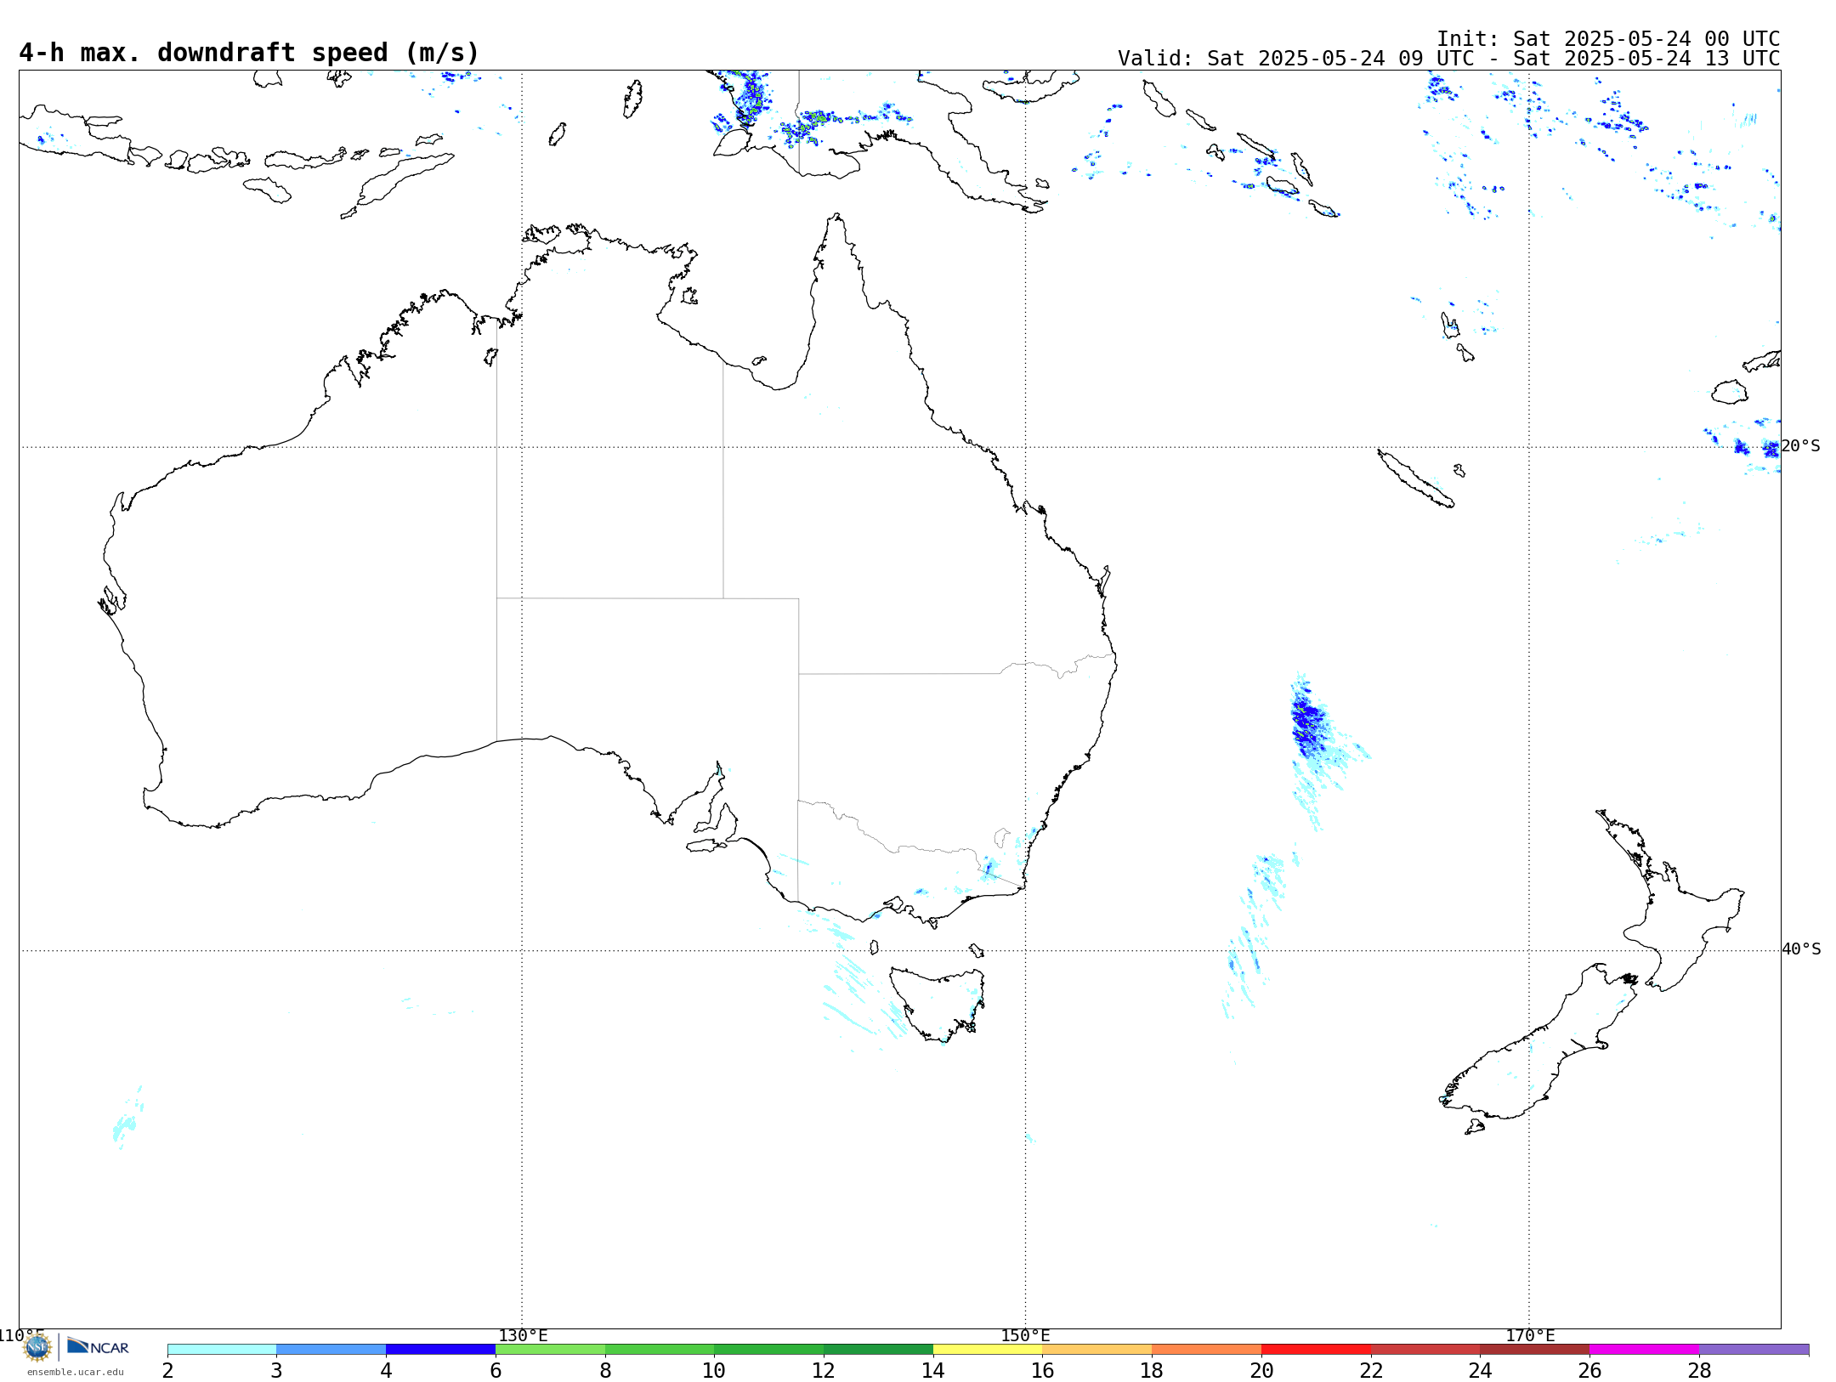
Task: Open the ensemble.ucar.edu link text
Action: pos(76,1372)
